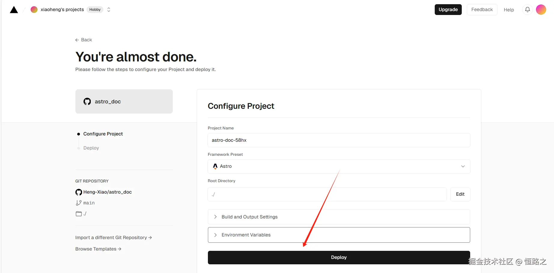The height and width of the screenshot is (273, 554).
Task: Open the Framework Preset dropdown
Action: coord(339,166)
